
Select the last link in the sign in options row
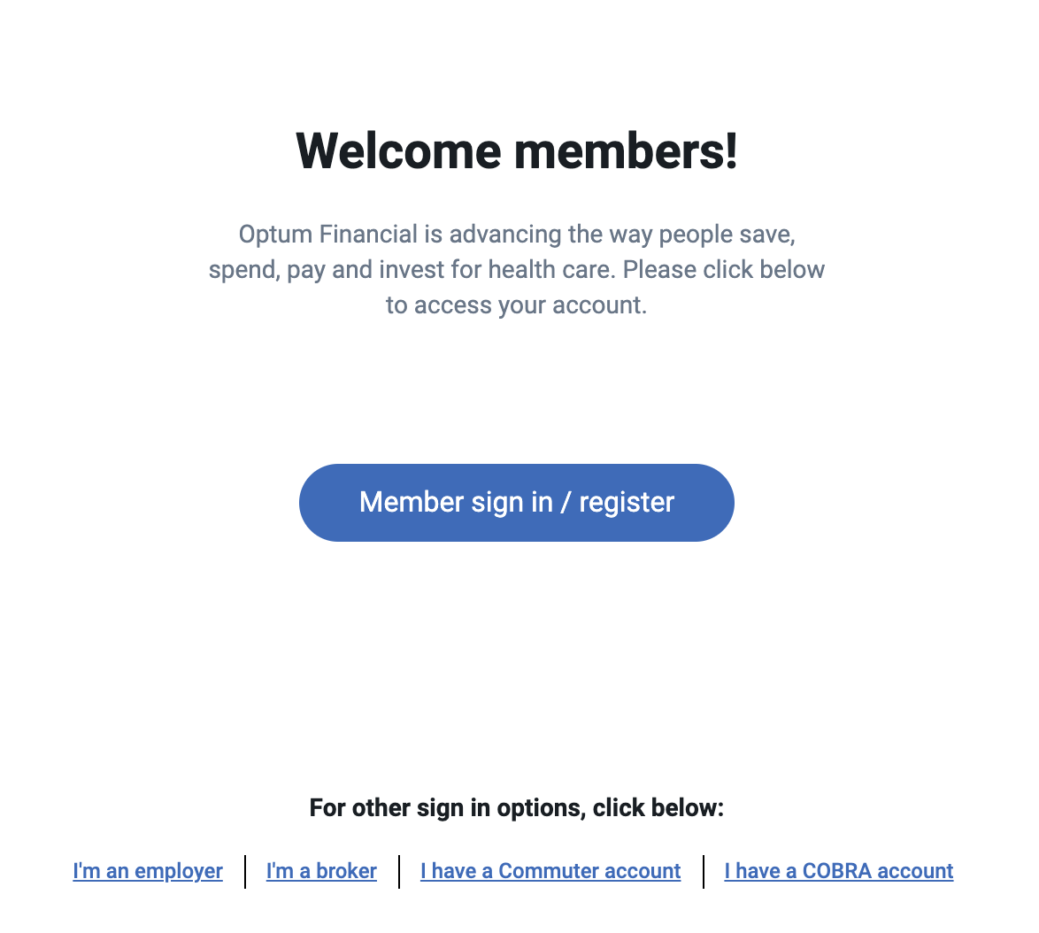coord(838,871)
